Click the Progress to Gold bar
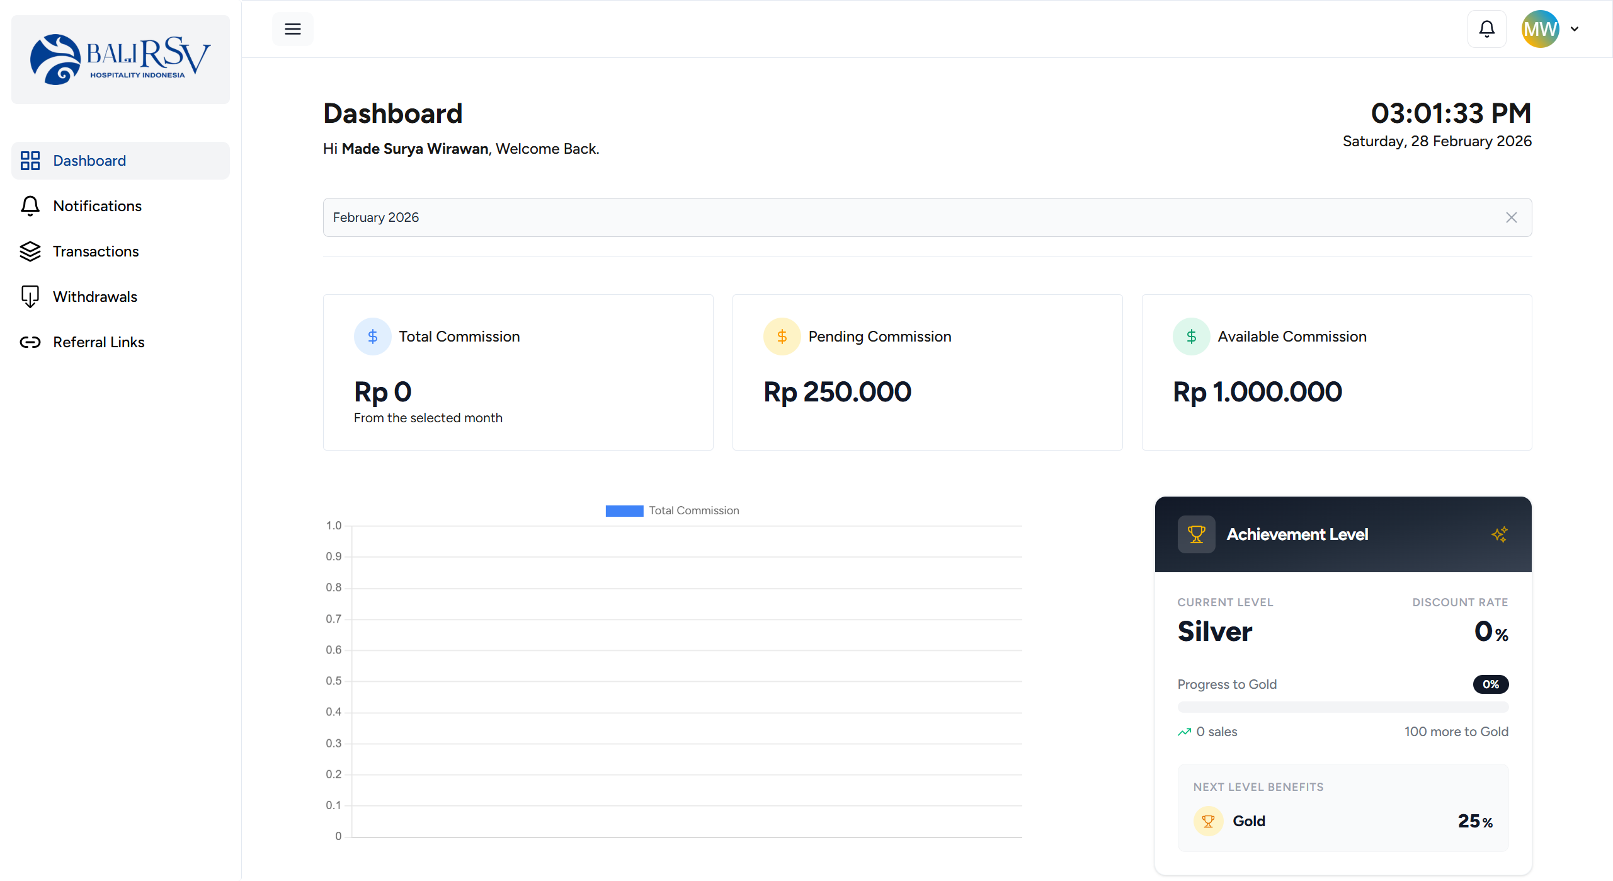The width and height of the screenshot is (1613, 881). [1343, 707]
